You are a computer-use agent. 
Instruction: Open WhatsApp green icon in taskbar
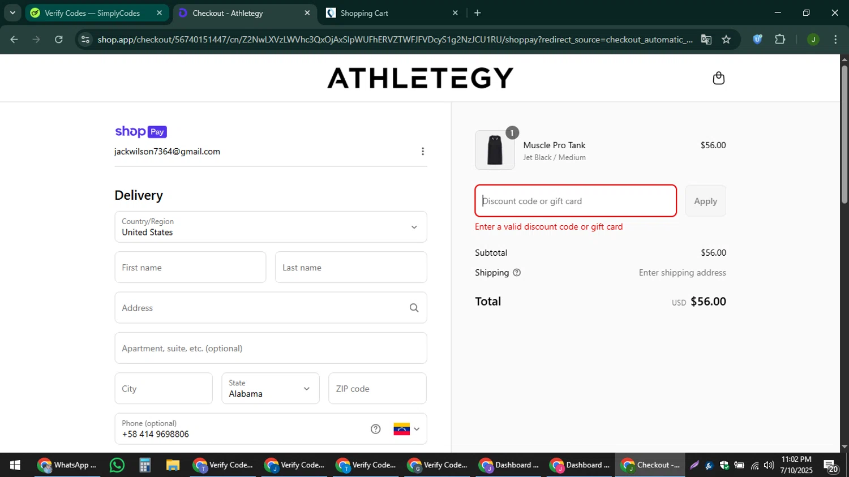coord(117,465)
